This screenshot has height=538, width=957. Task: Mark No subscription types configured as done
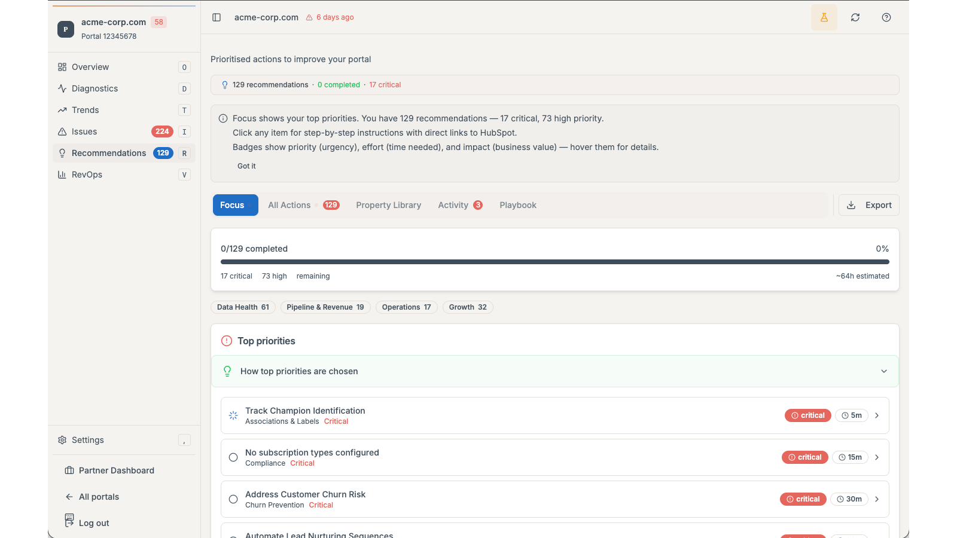pos(233,457)
